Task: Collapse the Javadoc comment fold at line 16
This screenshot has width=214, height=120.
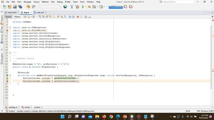Action: [10, 53]
